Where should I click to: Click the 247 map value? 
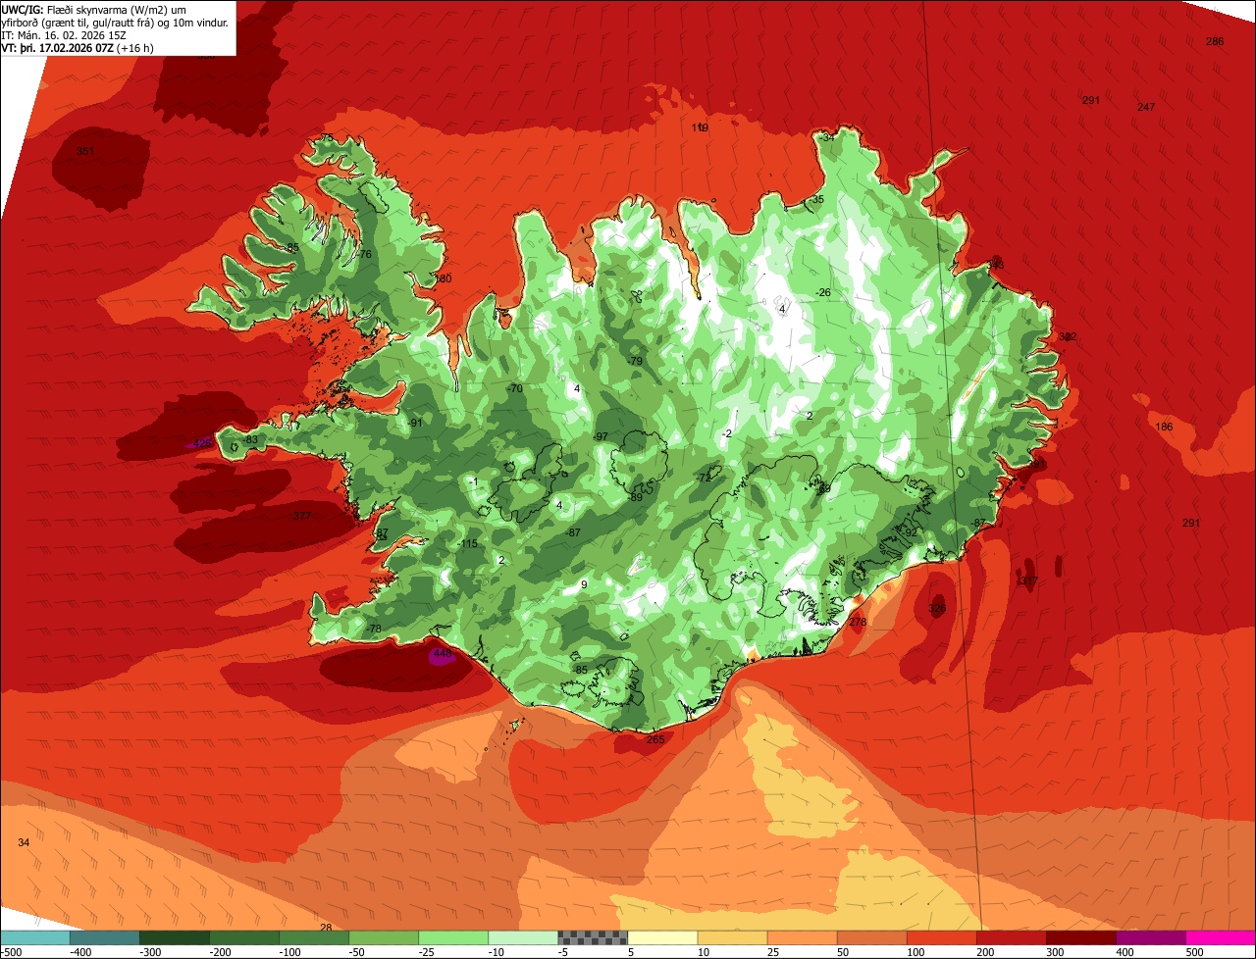(1146, 107)
